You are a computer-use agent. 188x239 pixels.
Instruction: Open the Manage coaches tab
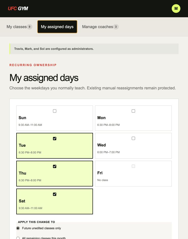pos(100,27)
